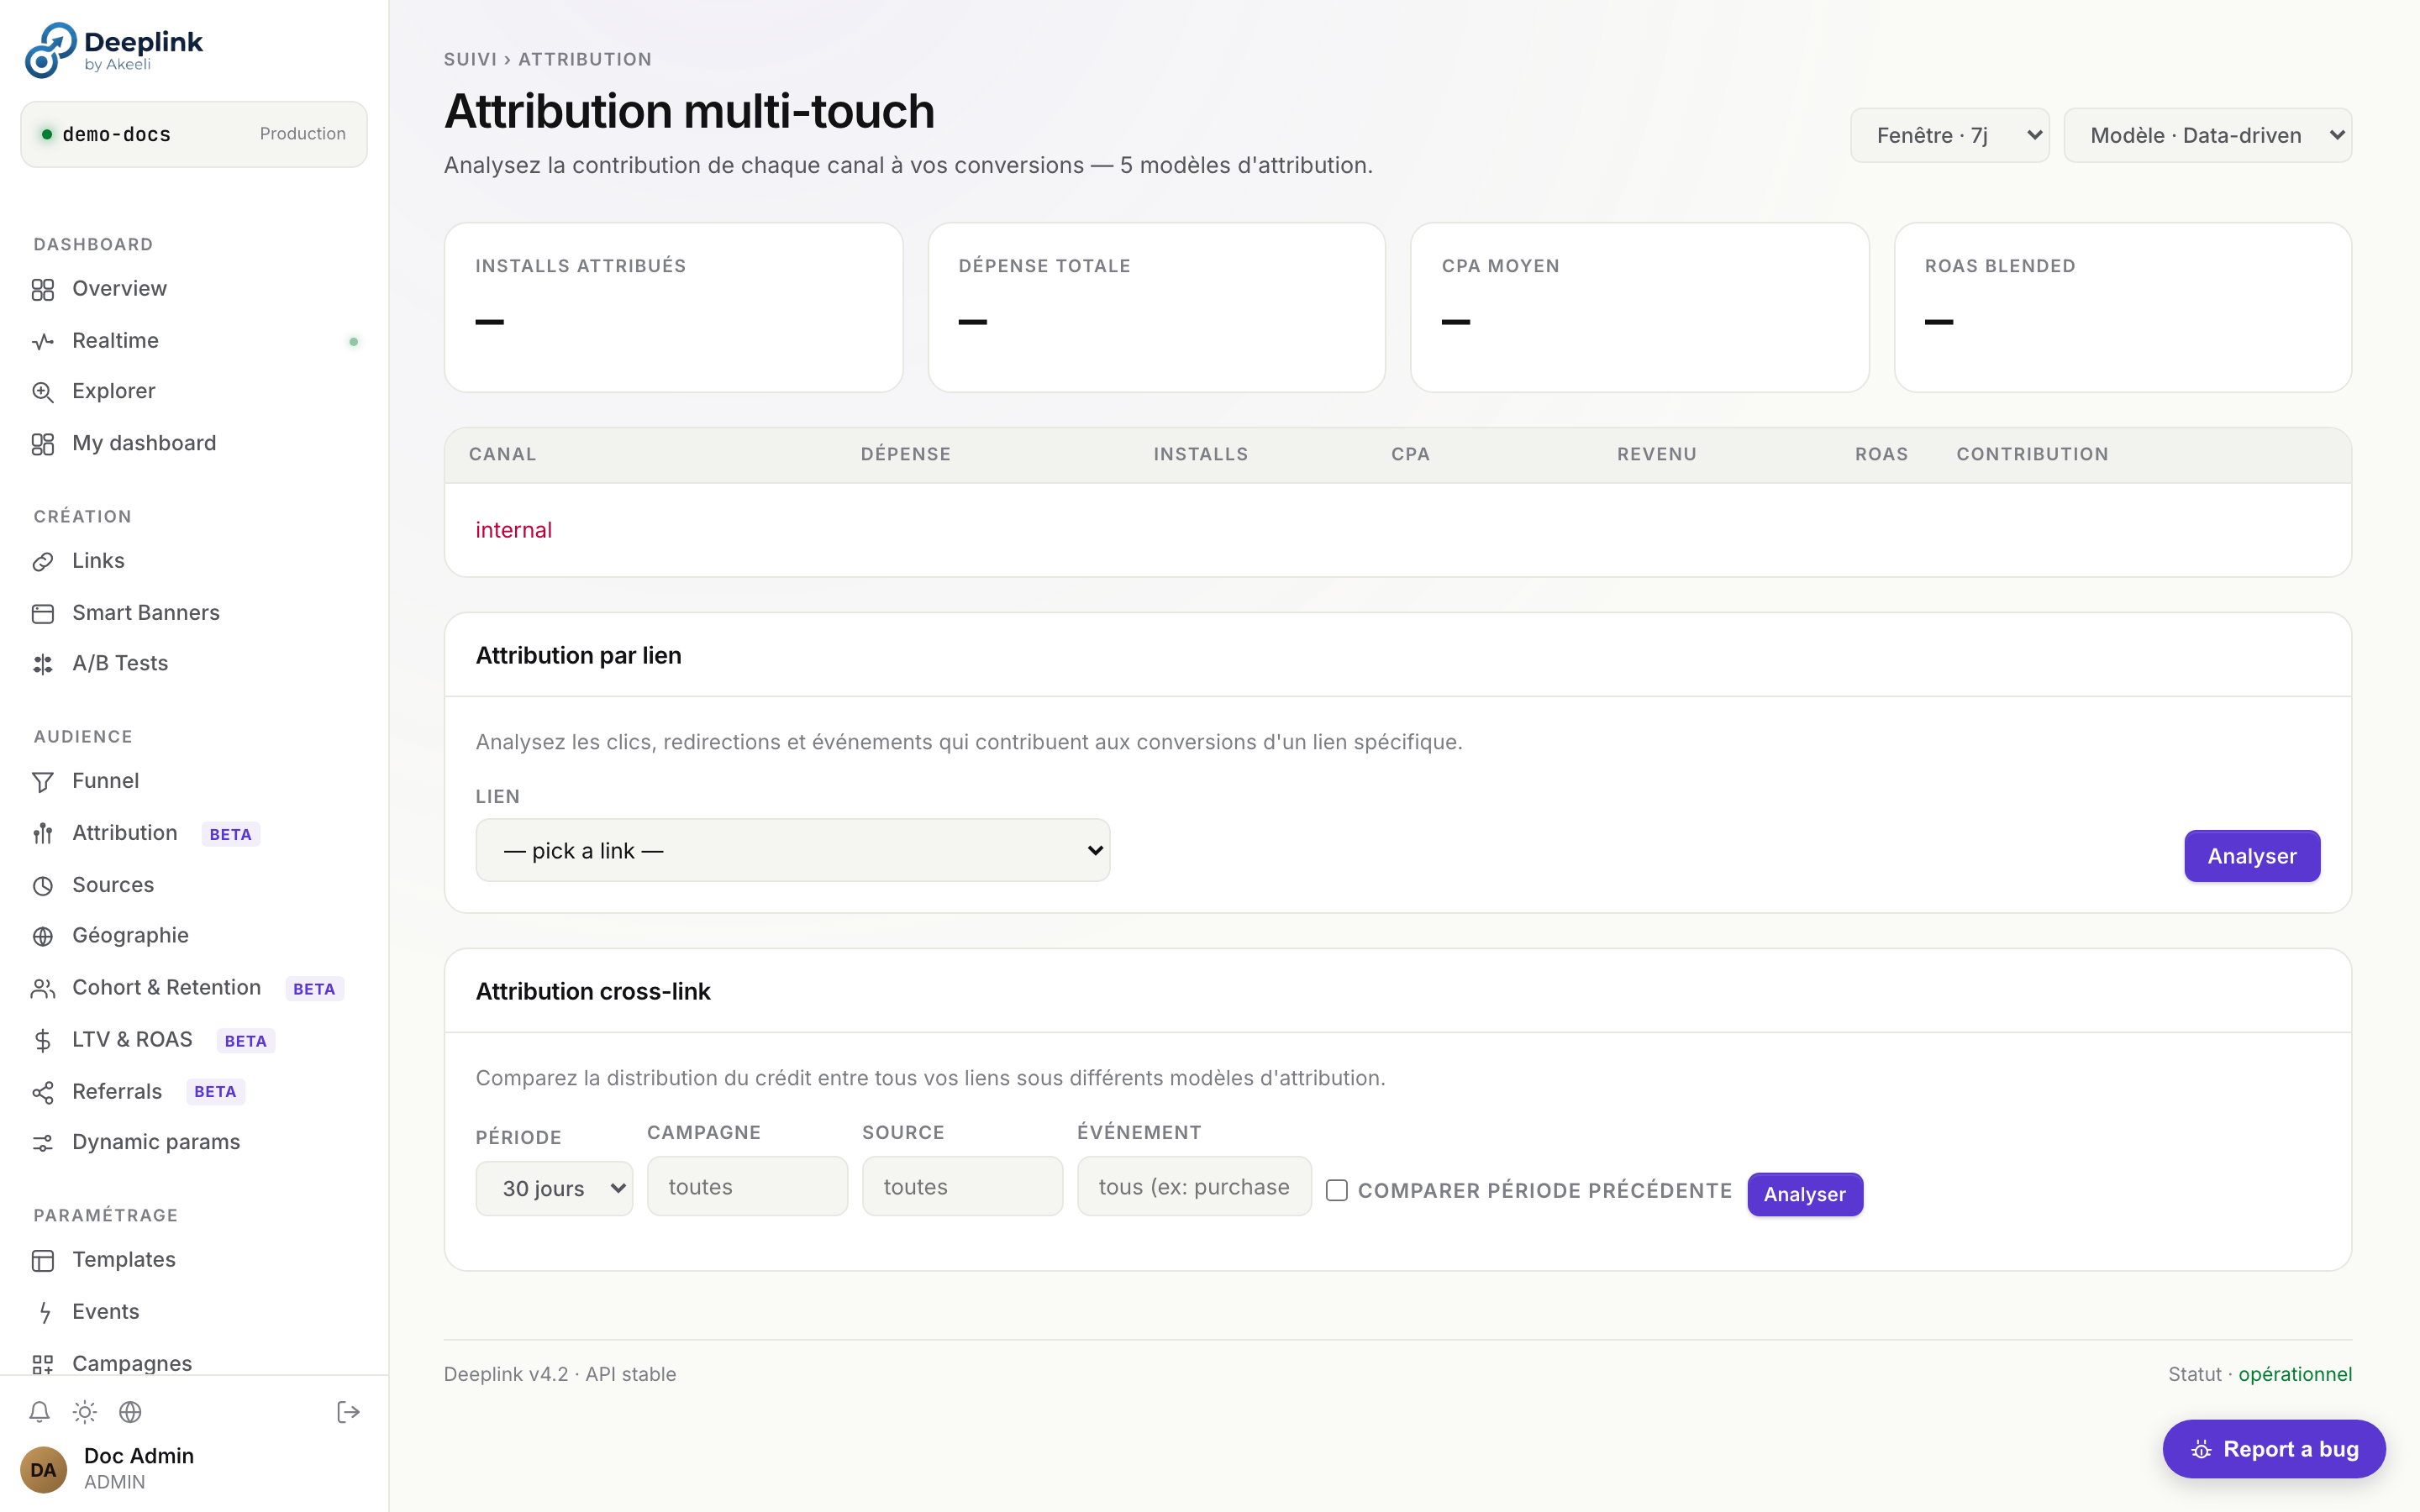Viewport: 2420px width, 1512px height.
Task: Click the ROAS BLENDED card
Action: [x=2123, y=308]
